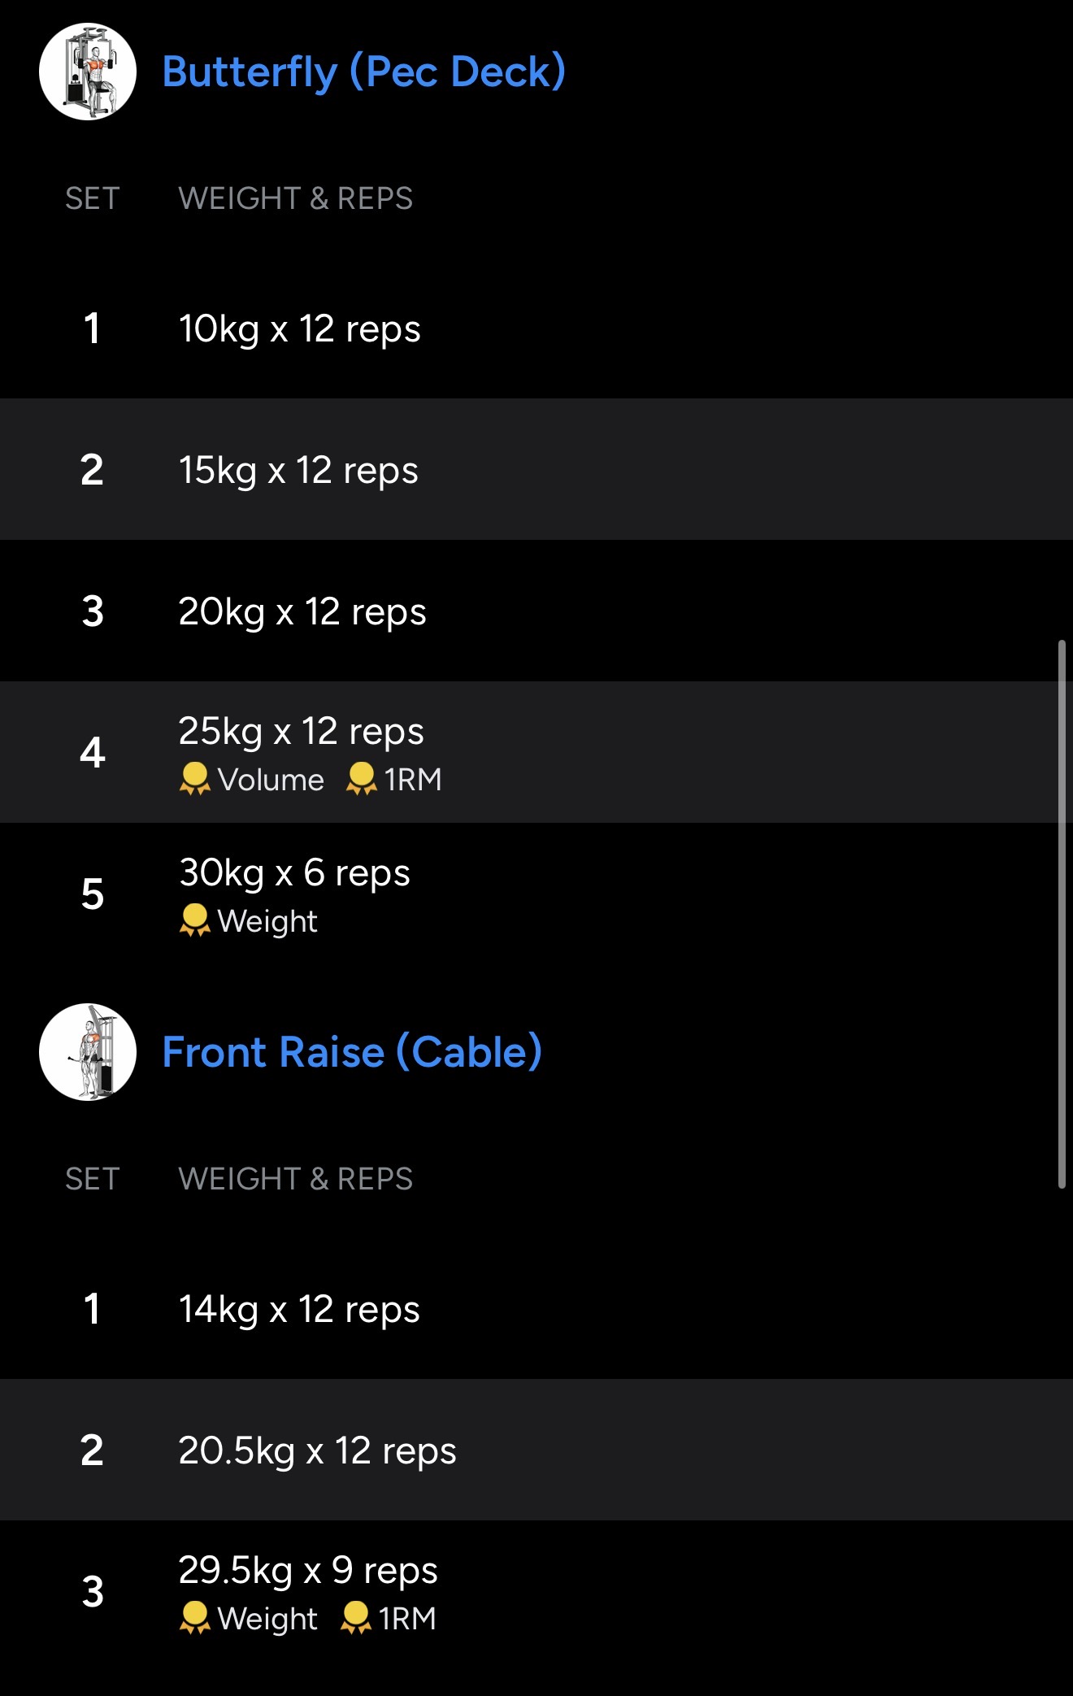Select the 29.5kg x 9 reps set

click(308, 1570)
